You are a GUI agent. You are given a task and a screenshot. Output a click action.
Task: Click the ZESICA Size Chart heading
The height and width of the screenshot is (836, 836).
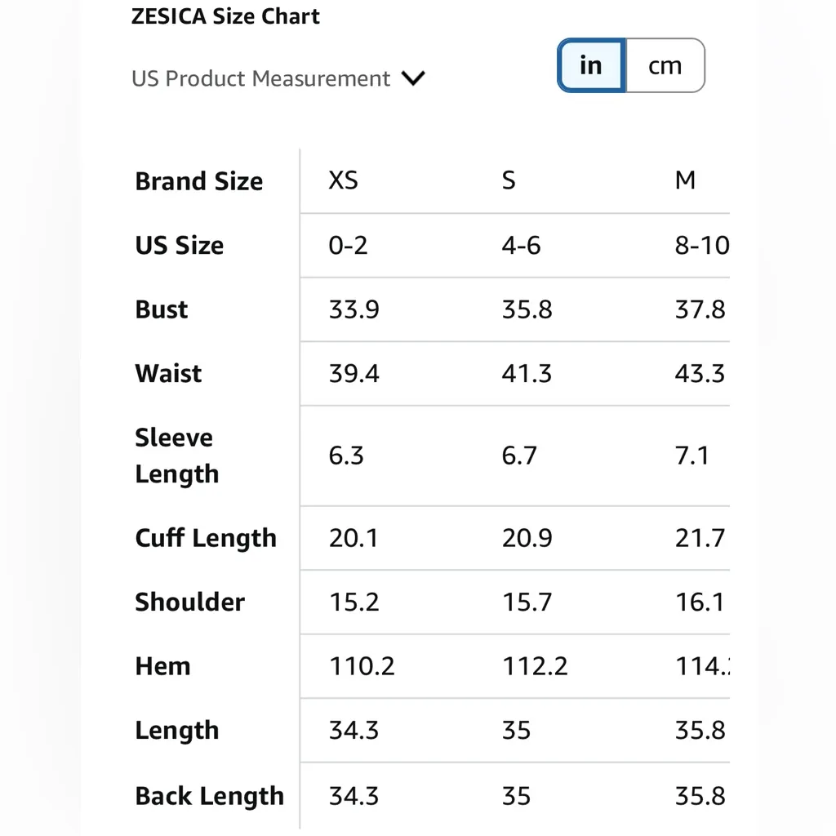click(x=225, y=16)
